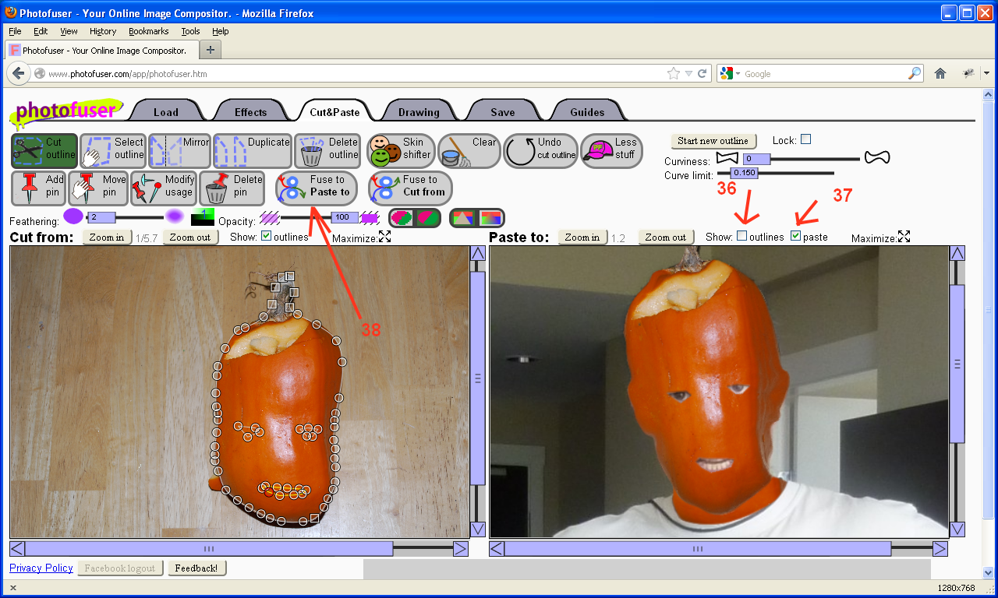Viewport: 998px width, 598px height.
Task: Enable Show outlines for Paste to
Action: coord(741,236)
